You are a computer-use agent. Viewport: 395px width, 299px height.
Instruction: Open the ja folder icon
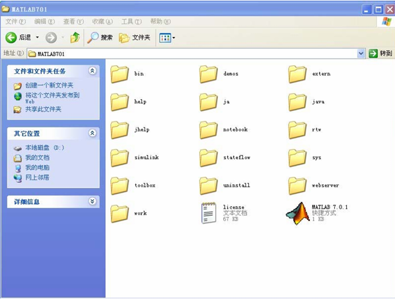point(208,102)
